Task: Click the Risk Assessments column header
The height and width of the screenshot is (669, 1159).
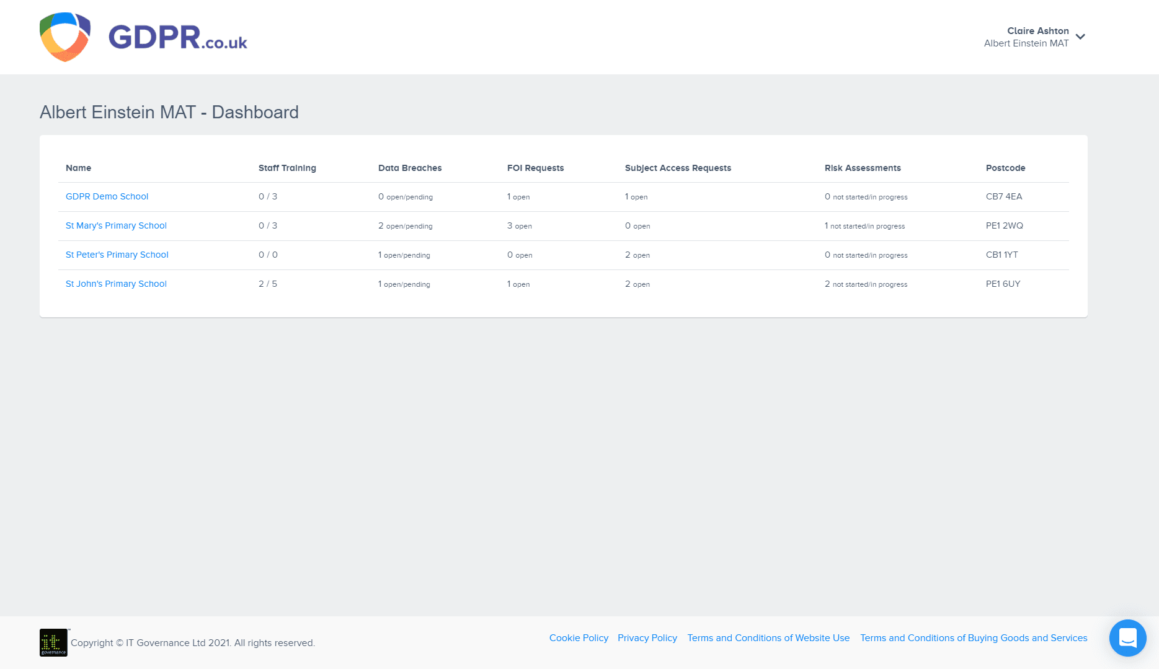Action: point(863,168)
